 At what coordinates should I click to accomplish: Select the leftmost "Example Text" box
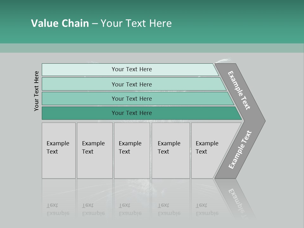point(59,150)
